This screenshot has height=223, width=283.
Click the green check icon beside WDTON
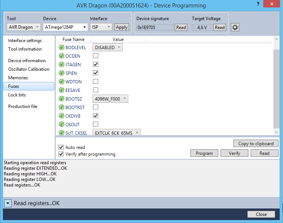click(61, 82)
